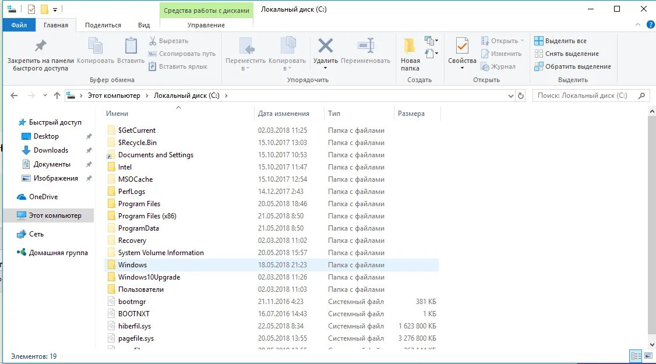
Task: Click Средства работы с дисками contextual tab
Action: click(x=206, y=10)
